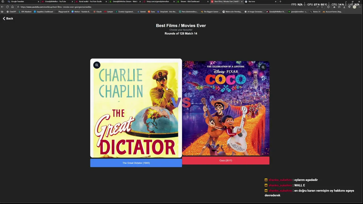The width and height of the screenshot is (363, 204).
Task: Open Watercolor Painting bookmark
Action: pos(232,12)
